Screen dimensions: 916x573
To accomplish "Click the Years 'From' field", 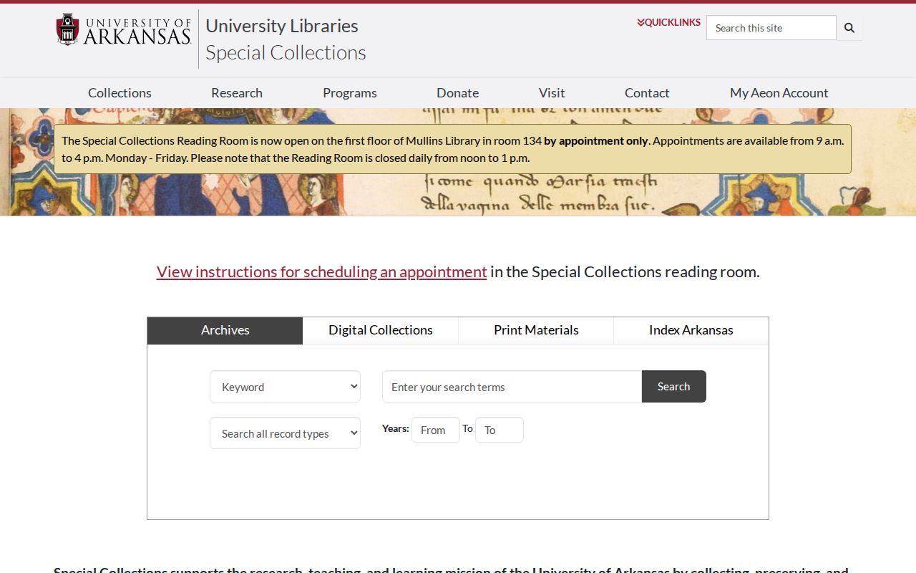I will [x=436, y=430].
